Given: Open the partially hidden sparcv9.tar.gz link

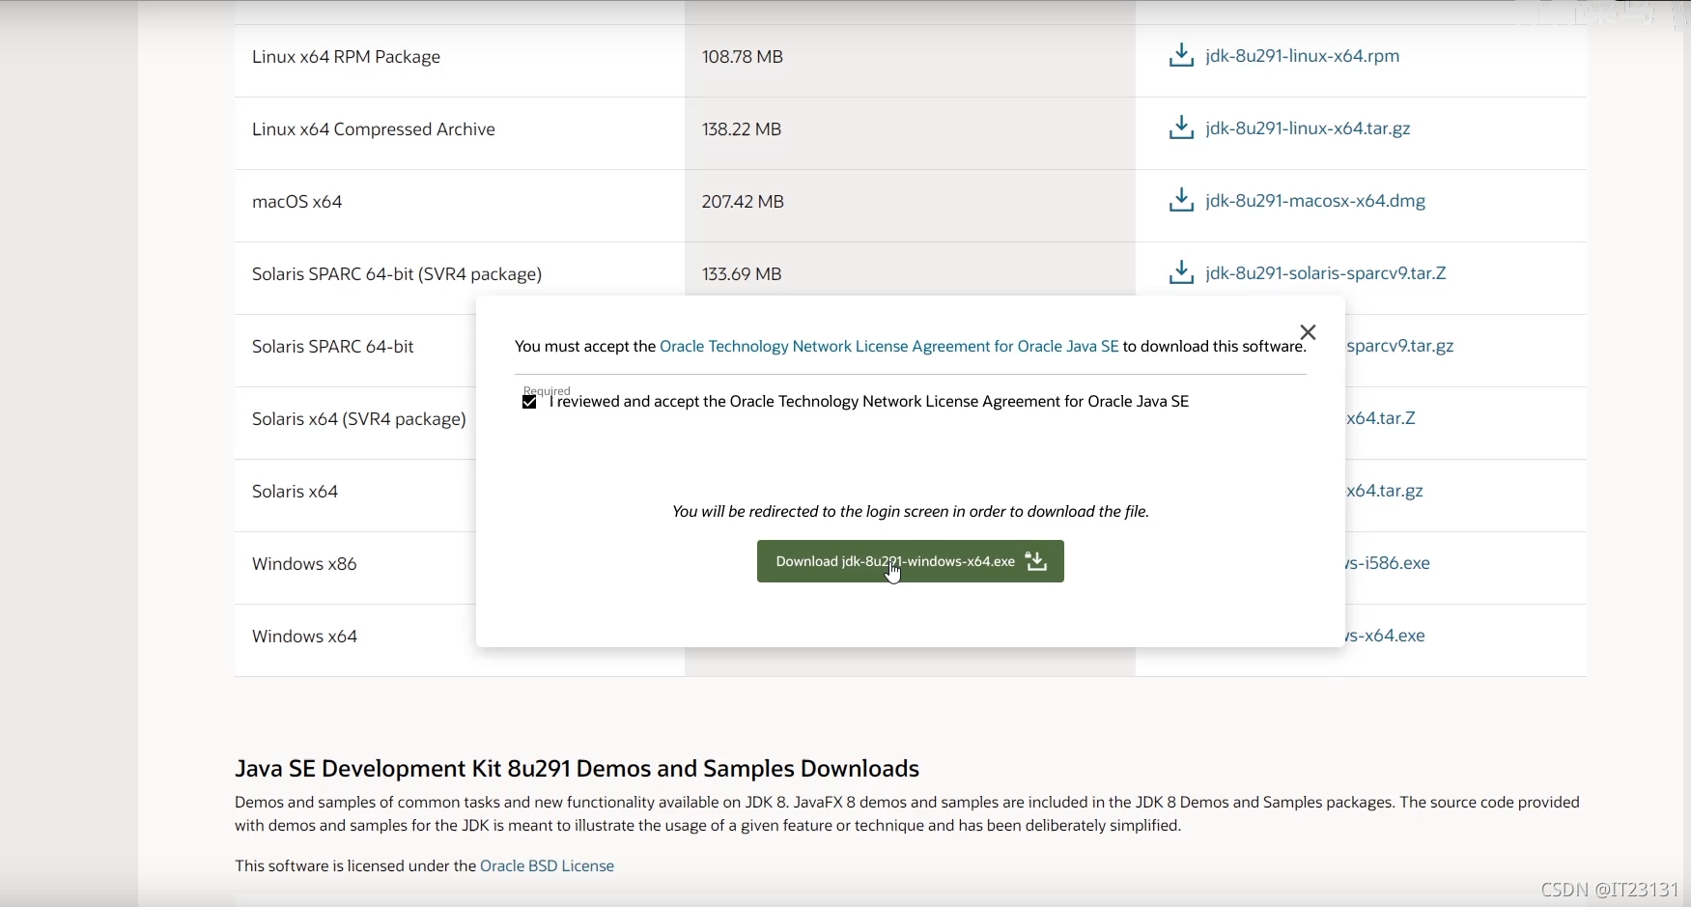Looking at the screenshot, I should (x=1400, y=346).
